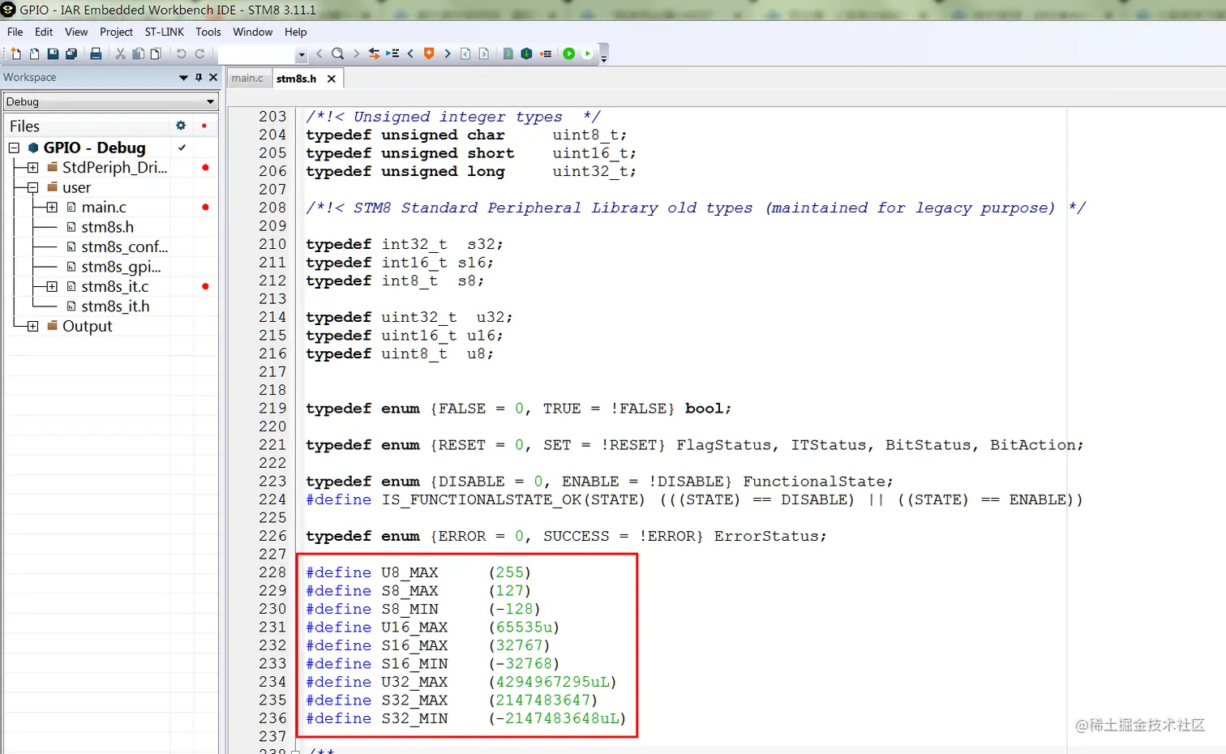
Task: Click line number 219 in the editor
Action: pos(272,409)
